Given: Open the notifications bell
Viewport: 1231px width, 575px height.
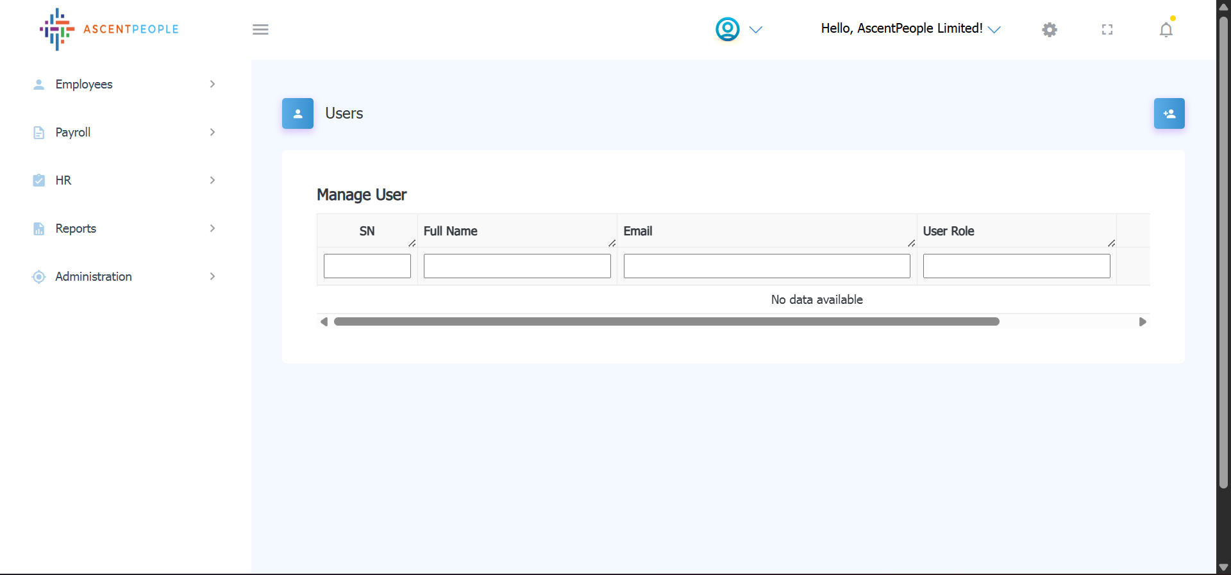Looking at the screenshot, I should (x=1166, y=29).
